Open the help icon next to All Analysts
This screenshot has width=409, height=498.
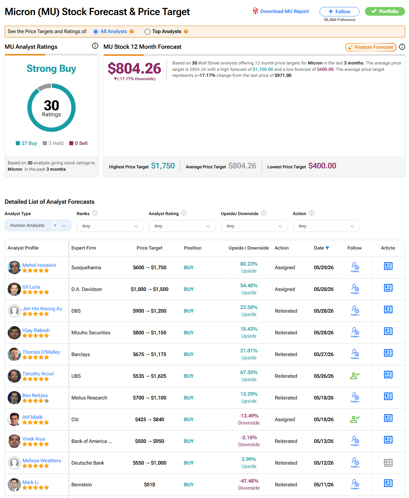(x=132, y=31)
